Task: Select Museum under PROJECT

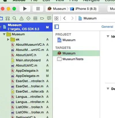Action: (x=76, y=40)
